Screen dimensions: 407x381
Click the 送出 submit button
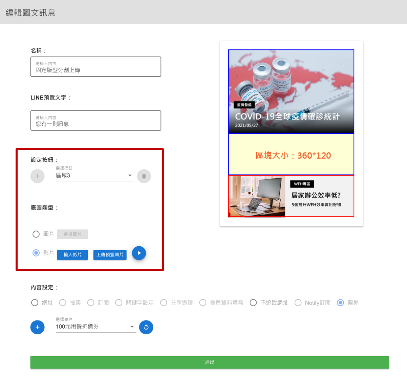click(x=210, y=362)
